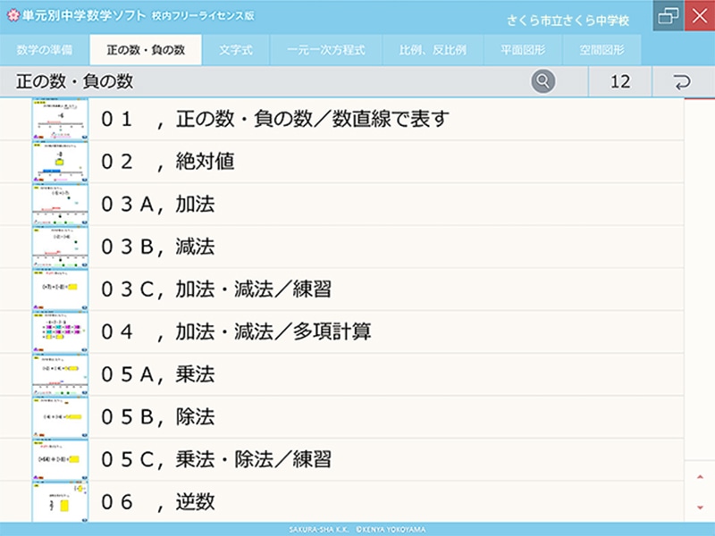Switch to the 一元一次方程式 tab

pyautogui.click(x=328, y=51)
